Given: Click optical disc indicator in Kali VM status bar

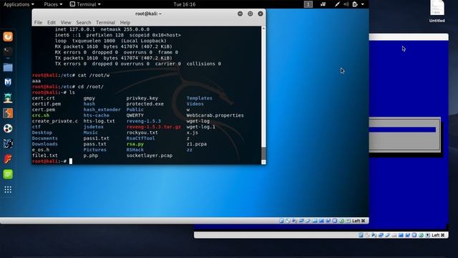Looking at the screenshot, I should (288, 221).
